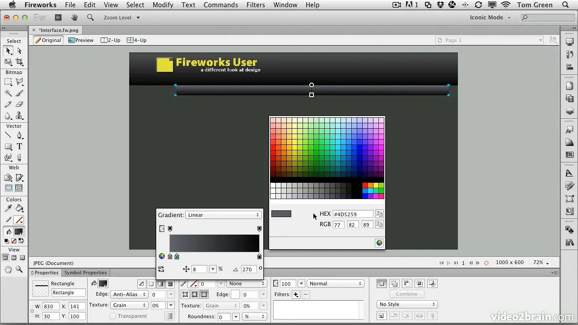Select the Pencil tool

coord(9,105)
